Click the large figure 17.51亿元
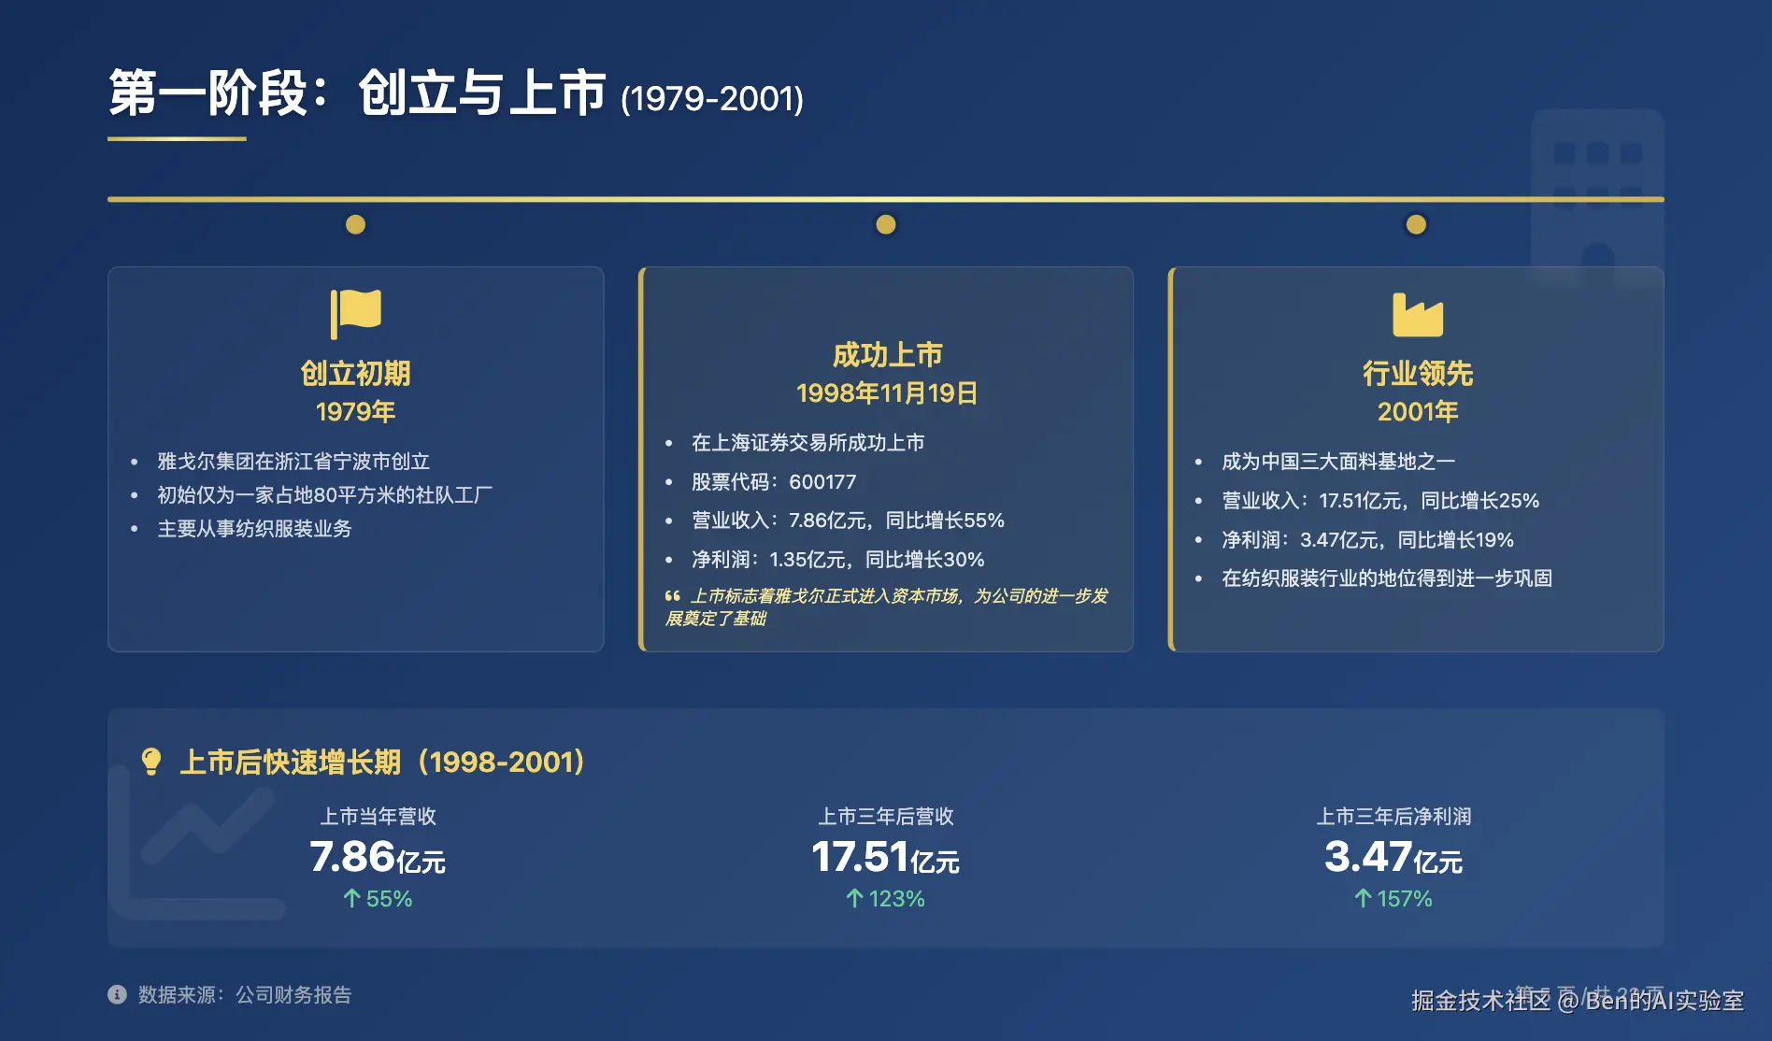The image size is (1772, 1041). pos(886,857)
